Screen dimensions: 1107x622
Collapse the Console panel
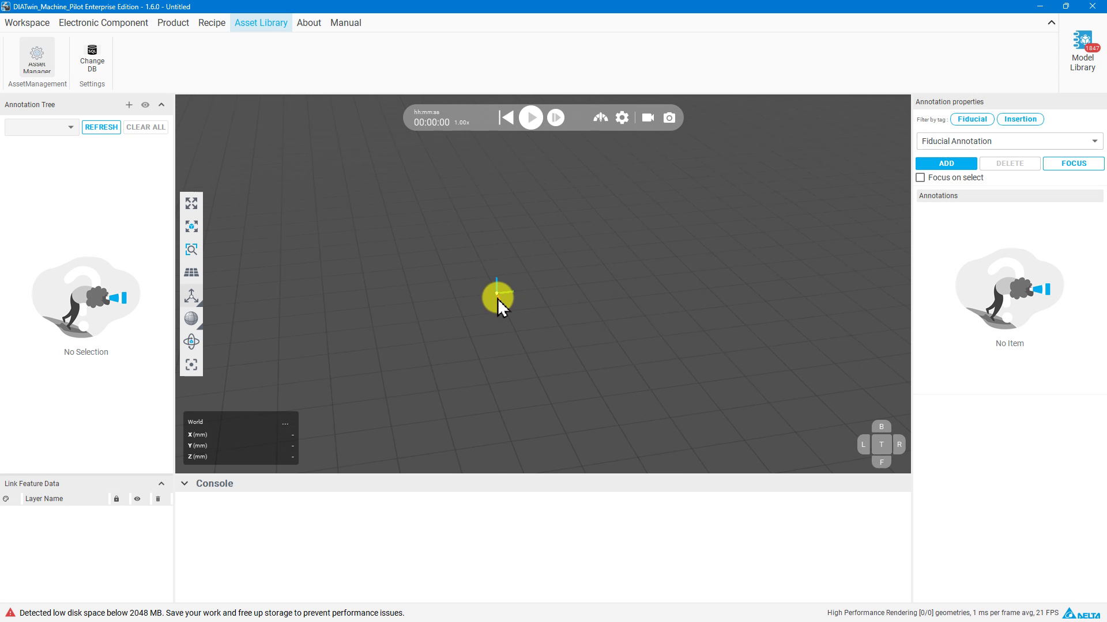184,484
